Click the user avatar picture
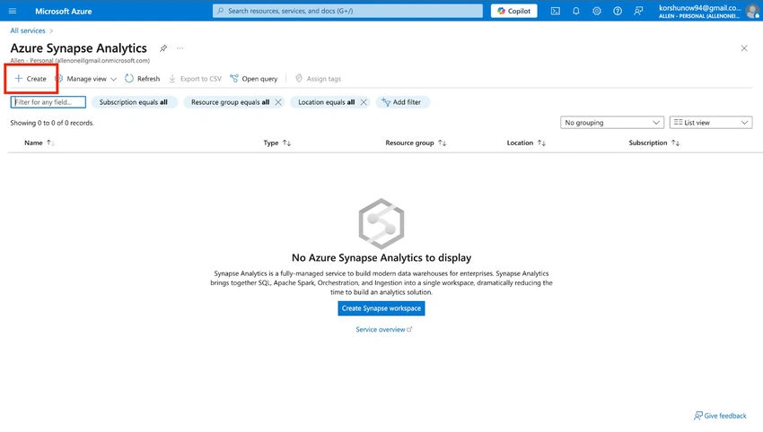763x432 pixels. (753, 11)
